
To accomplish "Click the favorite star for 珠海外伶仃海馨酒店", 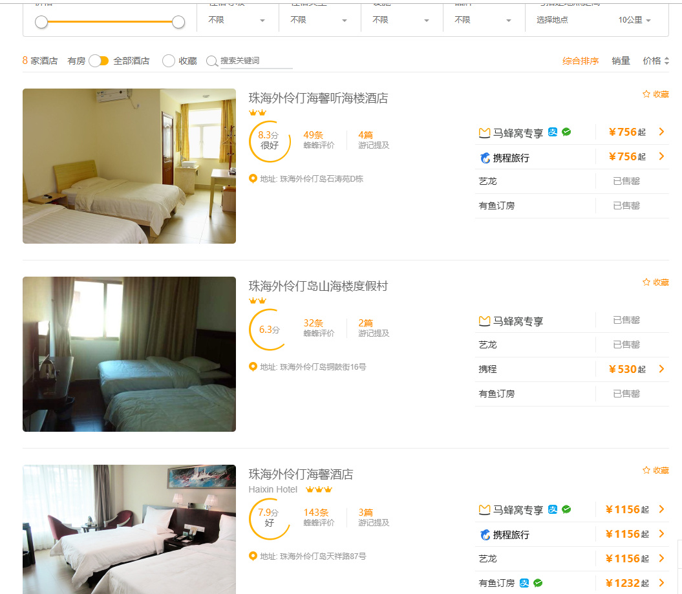I will [x=646, y=471].
